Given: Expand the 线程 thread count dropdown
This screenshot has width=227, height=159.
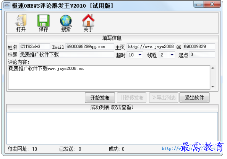Looking at the screenshot, I should 172,55.
